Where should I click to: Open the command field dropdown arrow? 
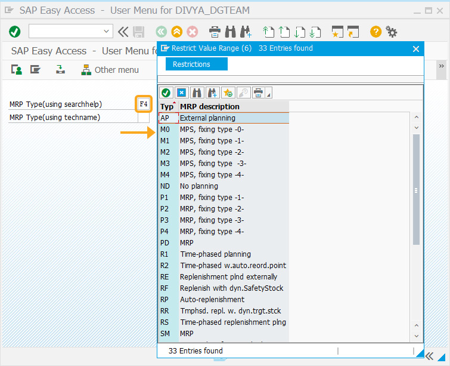click(x=106, y=31)
